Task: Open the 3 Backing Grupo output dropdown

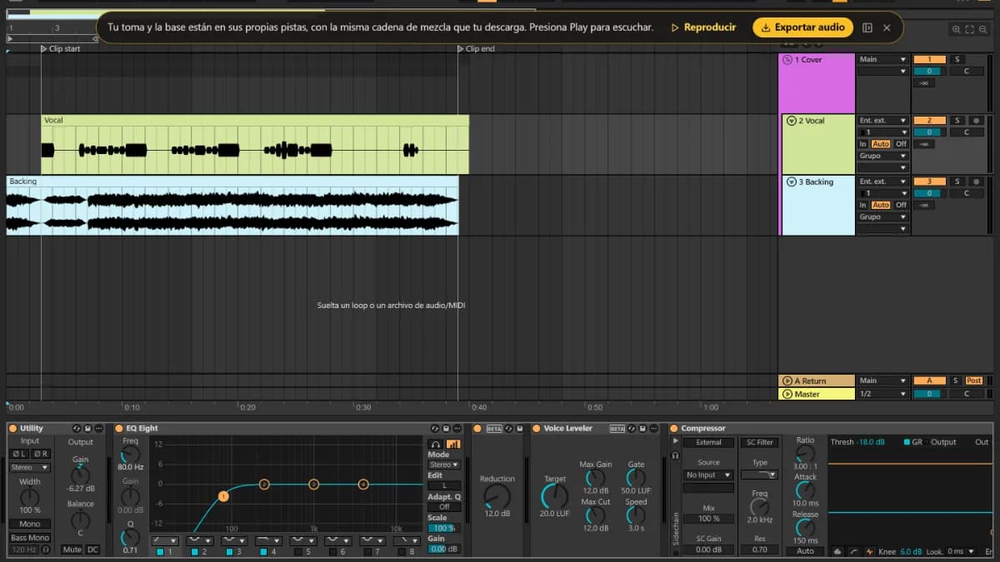Action: pos(882,216)
